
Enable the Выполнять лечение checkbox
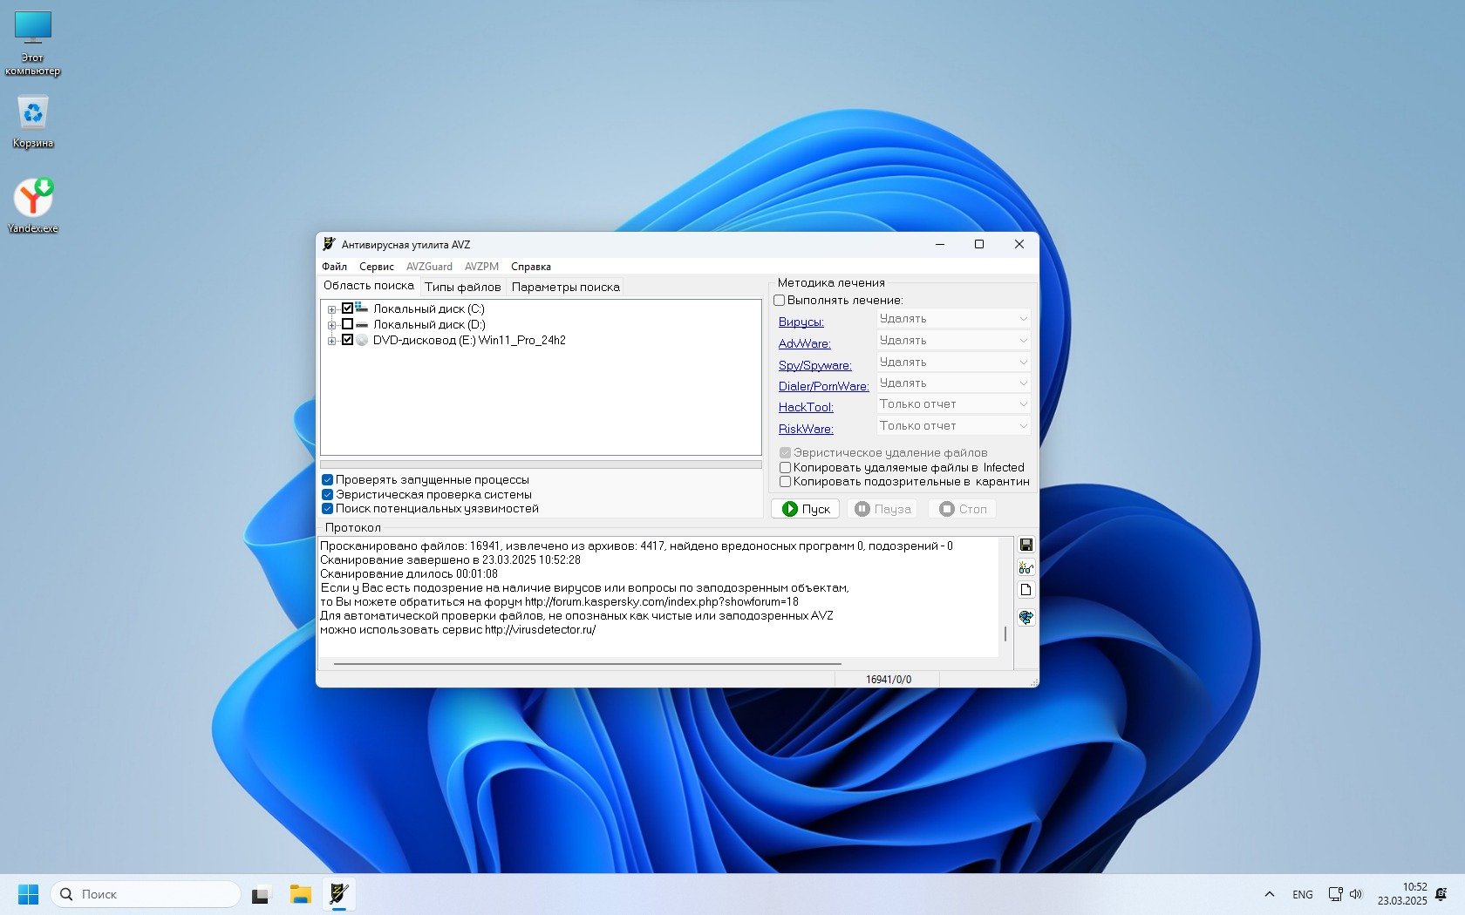tap(780, 300)
